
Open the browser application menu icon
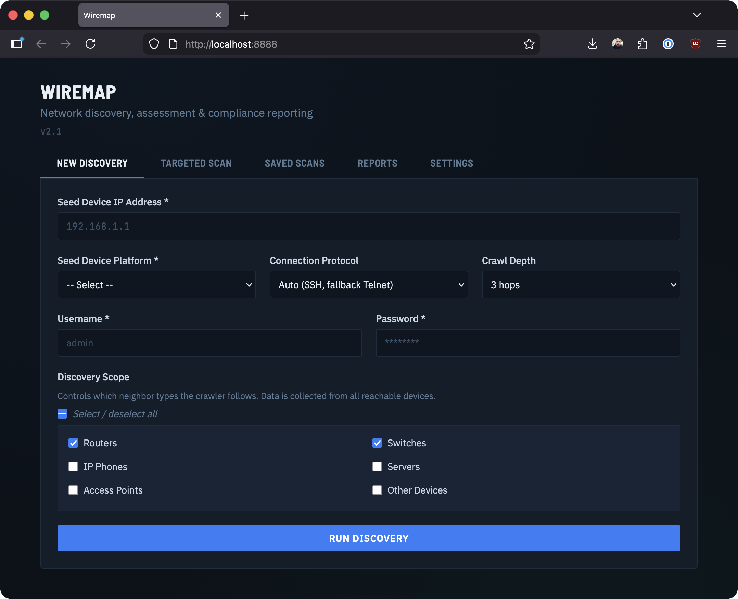[x=722, y=44]
